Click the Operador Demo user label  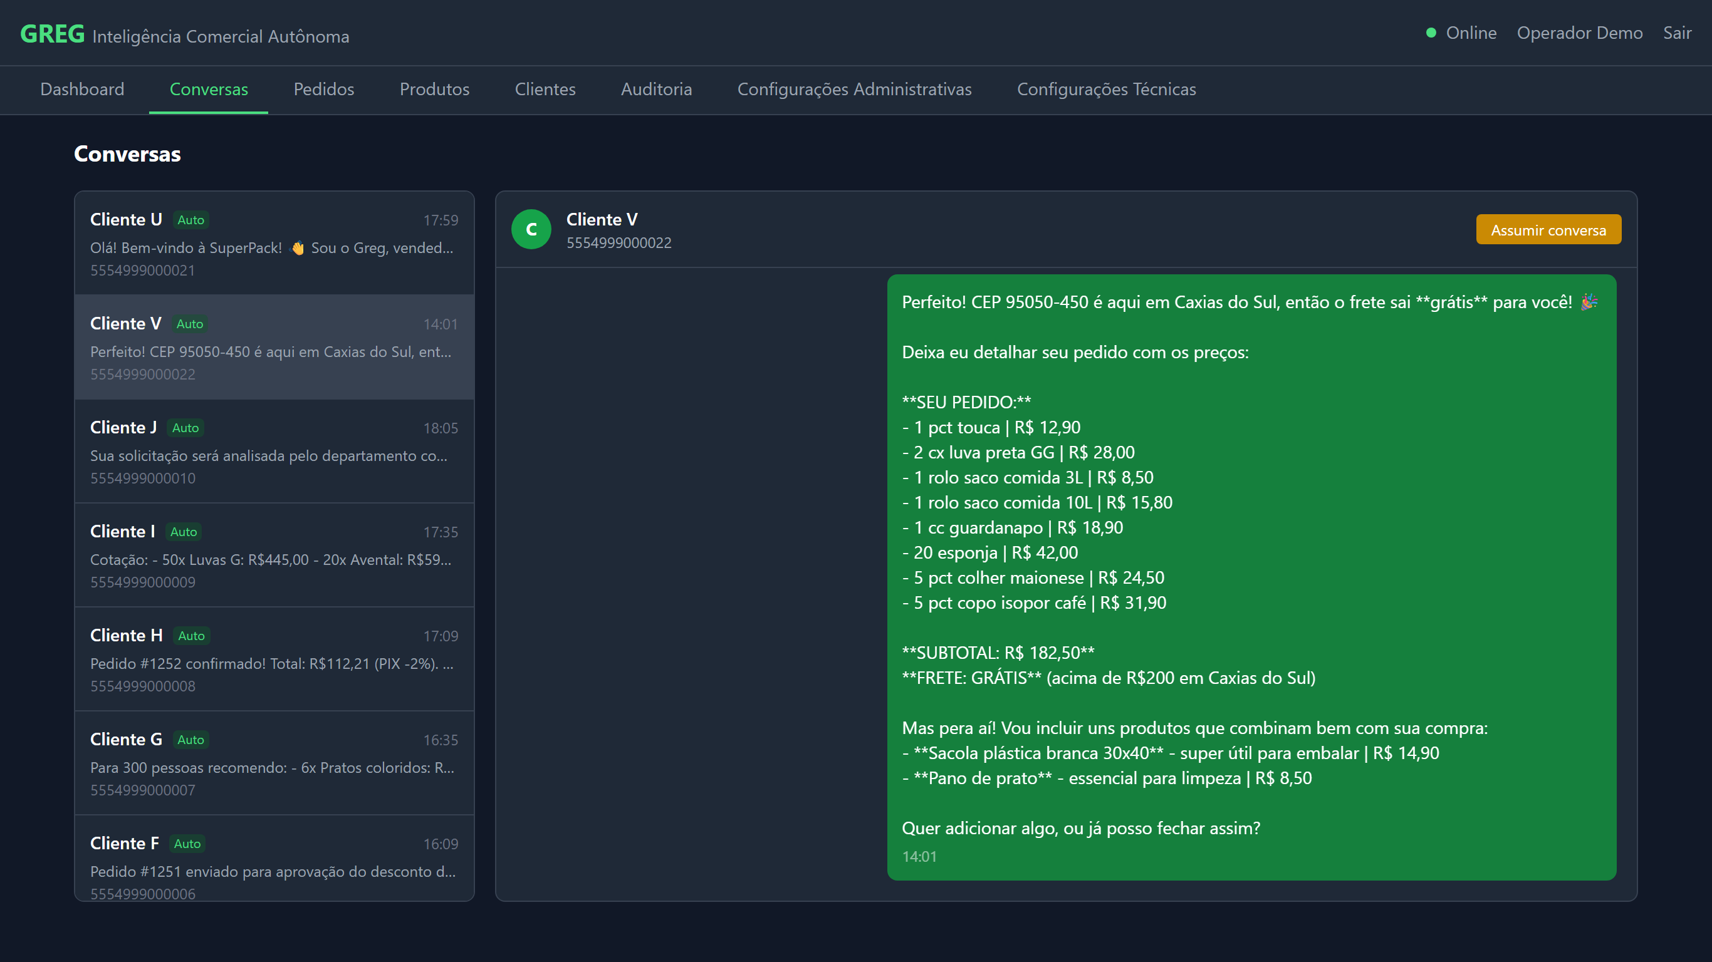pos(1579,33)
